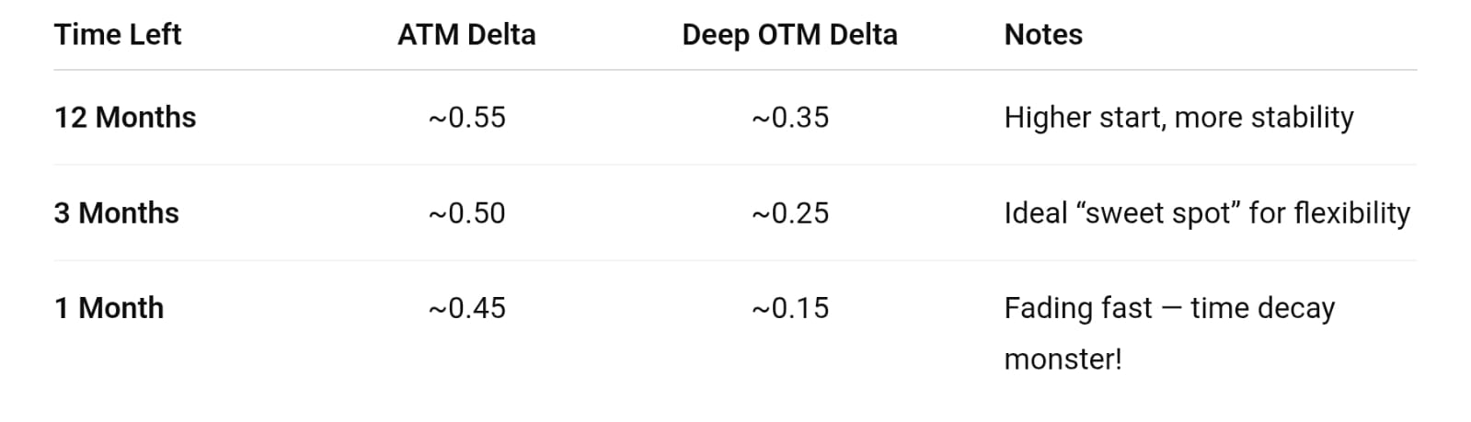Click the ~0.25 Deep OTM value
The image size is (1471, 422).
(x=789, y=213)
